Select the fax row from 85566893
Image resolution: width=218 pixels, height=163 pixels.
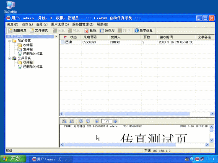click(x=137, y=42)
